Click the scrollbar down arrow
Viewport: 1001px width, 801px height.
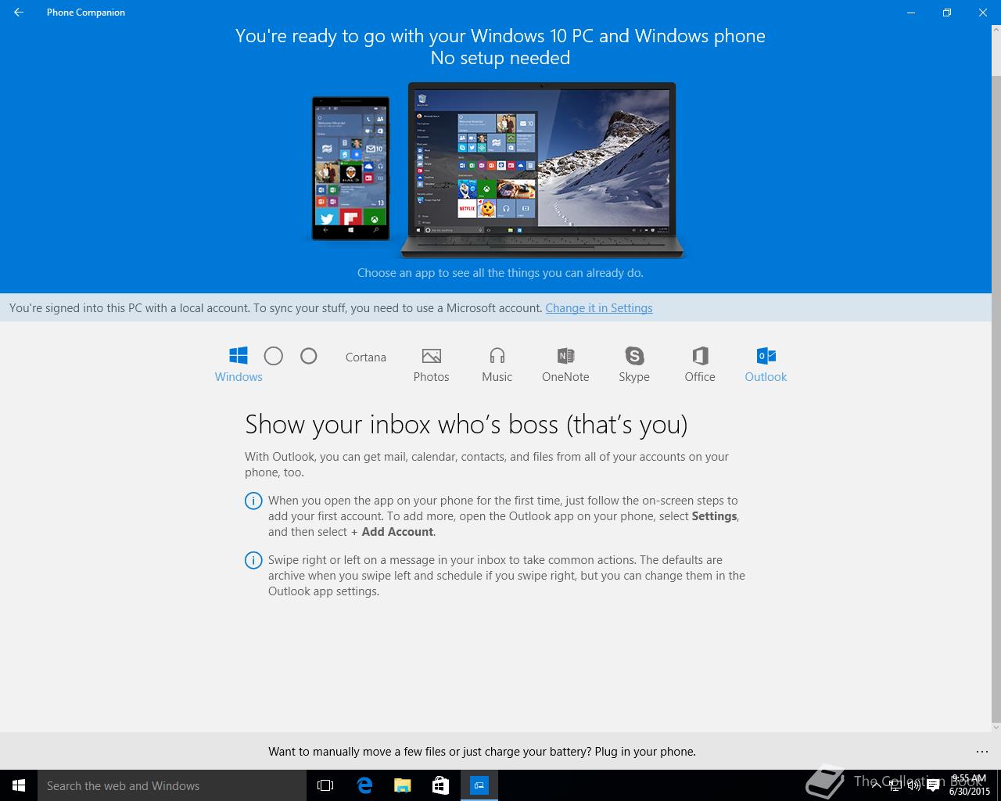(x=996, y=727)
